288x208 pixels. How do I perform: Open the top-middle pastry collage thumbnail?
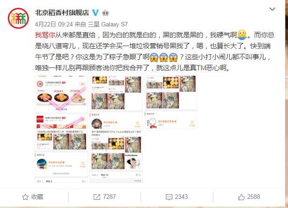[116, 102]
